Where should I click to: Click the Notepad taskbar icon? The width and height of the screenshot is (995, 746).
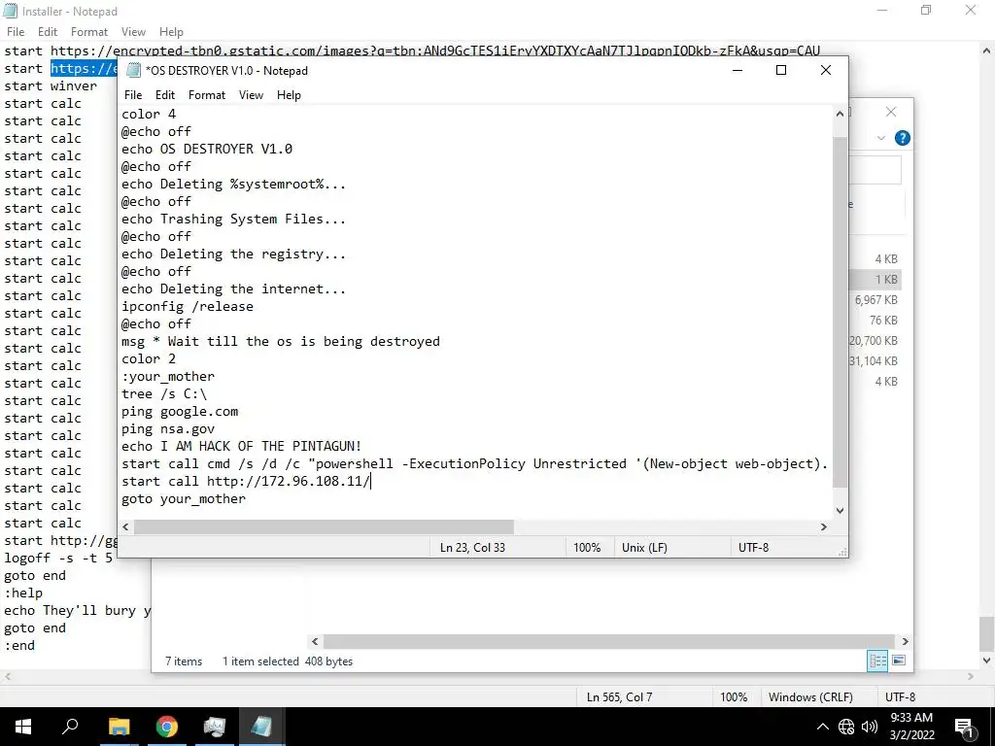pos(261,727)
